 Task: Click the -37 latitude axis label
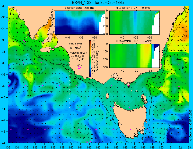[3, 63]
